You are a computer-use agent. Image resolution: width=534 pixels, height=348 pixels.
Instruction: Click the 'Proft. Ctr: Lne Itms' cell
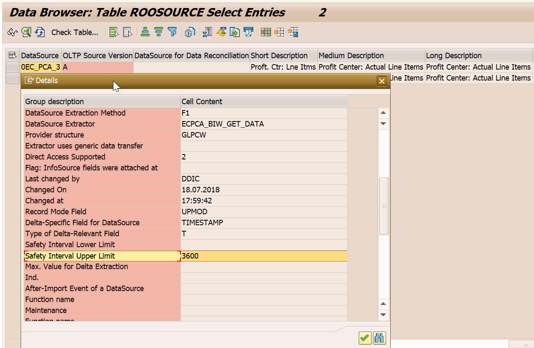(x=284, y=67)
